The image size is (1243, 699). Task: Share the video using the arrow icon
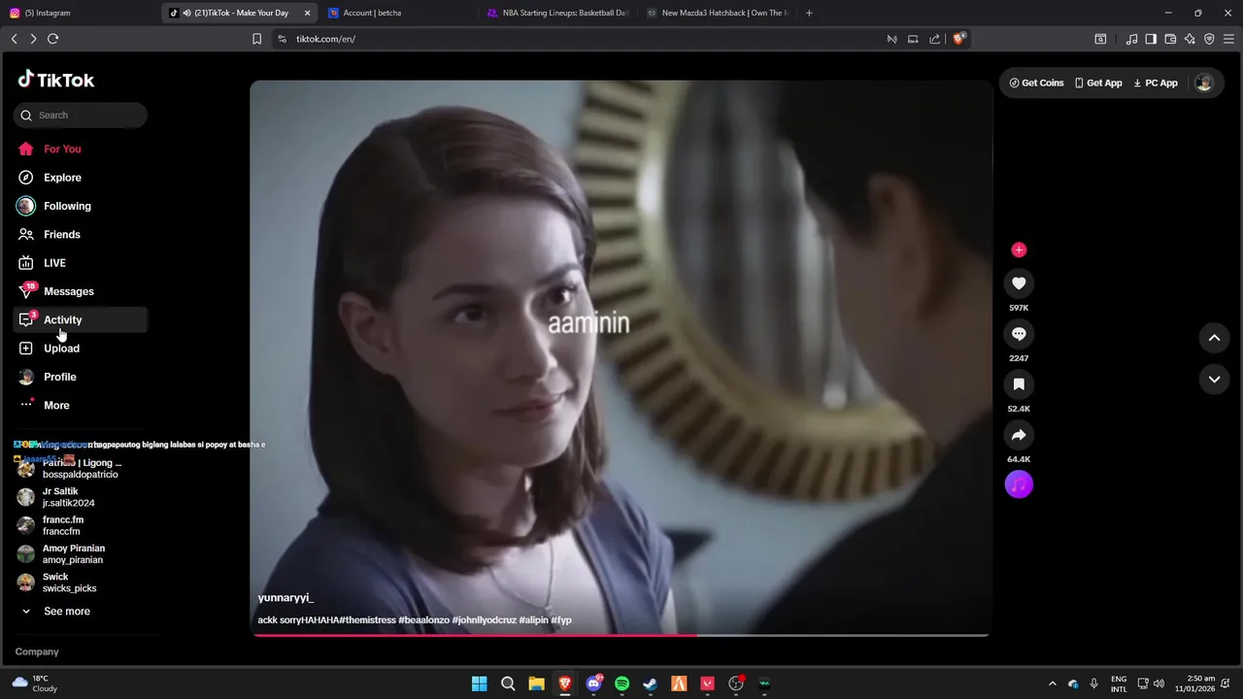pos(1019,435)
